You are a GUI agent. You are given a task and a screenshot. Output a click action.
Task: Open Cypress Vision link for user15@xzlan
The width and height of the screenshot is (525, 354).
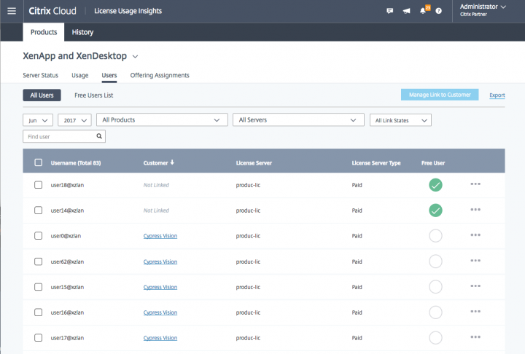tap(160, 287)
